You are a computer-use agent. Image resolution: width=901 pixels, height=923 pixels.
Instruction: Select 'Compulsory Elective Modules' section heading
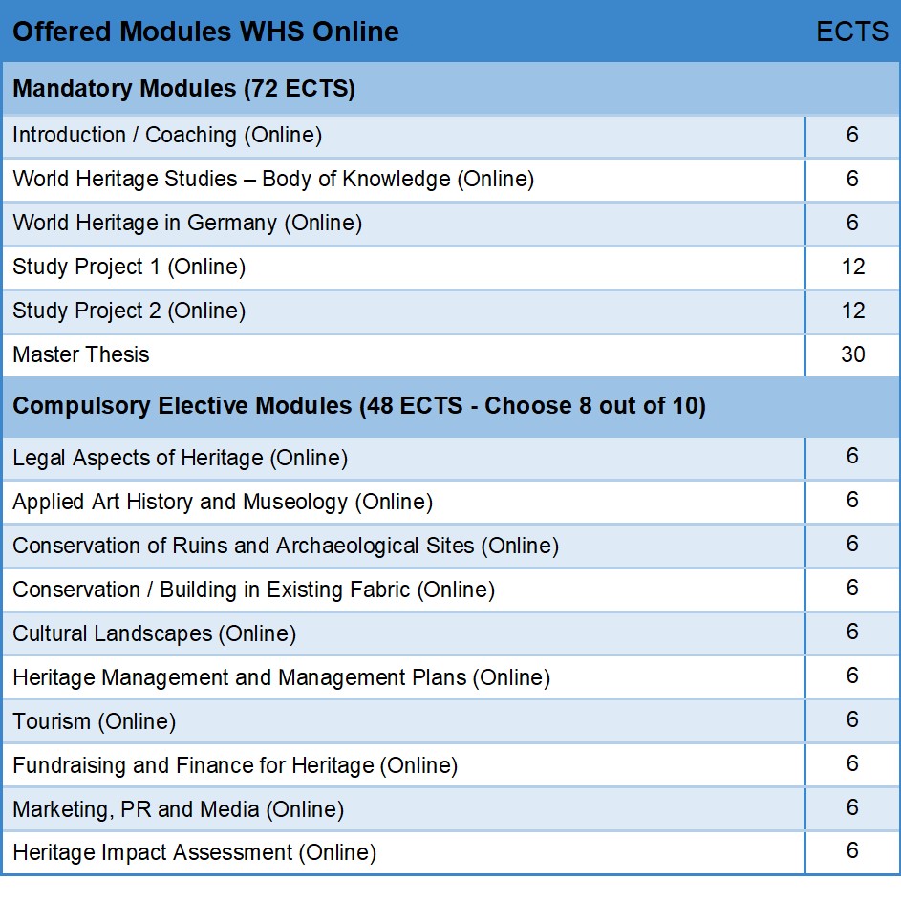(x=359, y=406)
